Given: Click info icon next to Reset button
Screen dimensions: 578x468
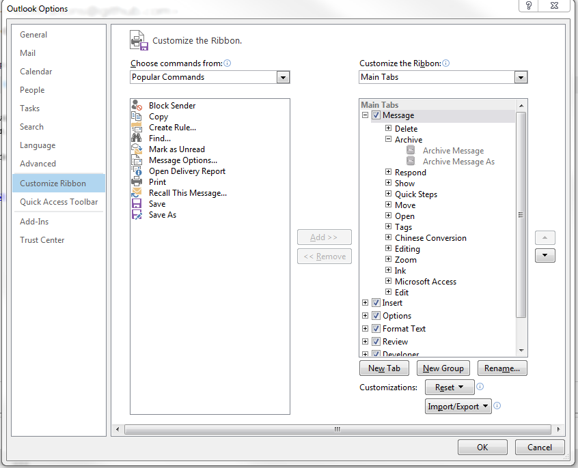Looking at the screenshot, I should [x=480, y=387].
